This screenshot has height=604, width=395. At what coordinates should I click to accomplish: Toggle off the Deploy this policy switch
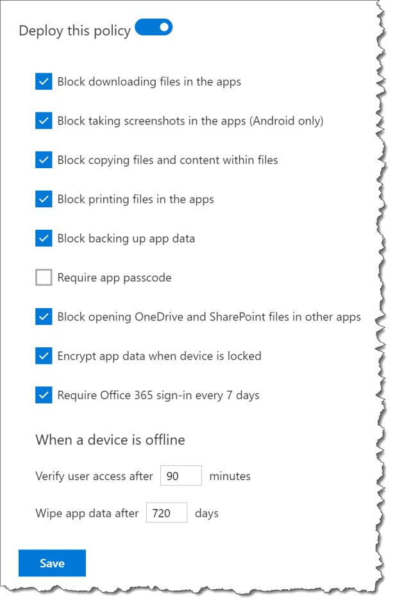[153, 28]
